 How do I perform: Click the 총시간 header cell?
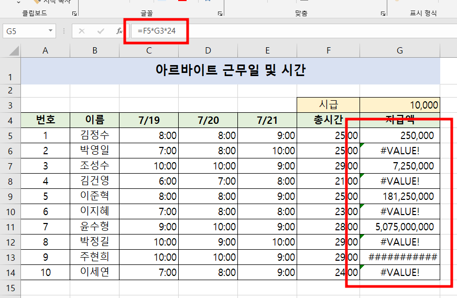329,120
